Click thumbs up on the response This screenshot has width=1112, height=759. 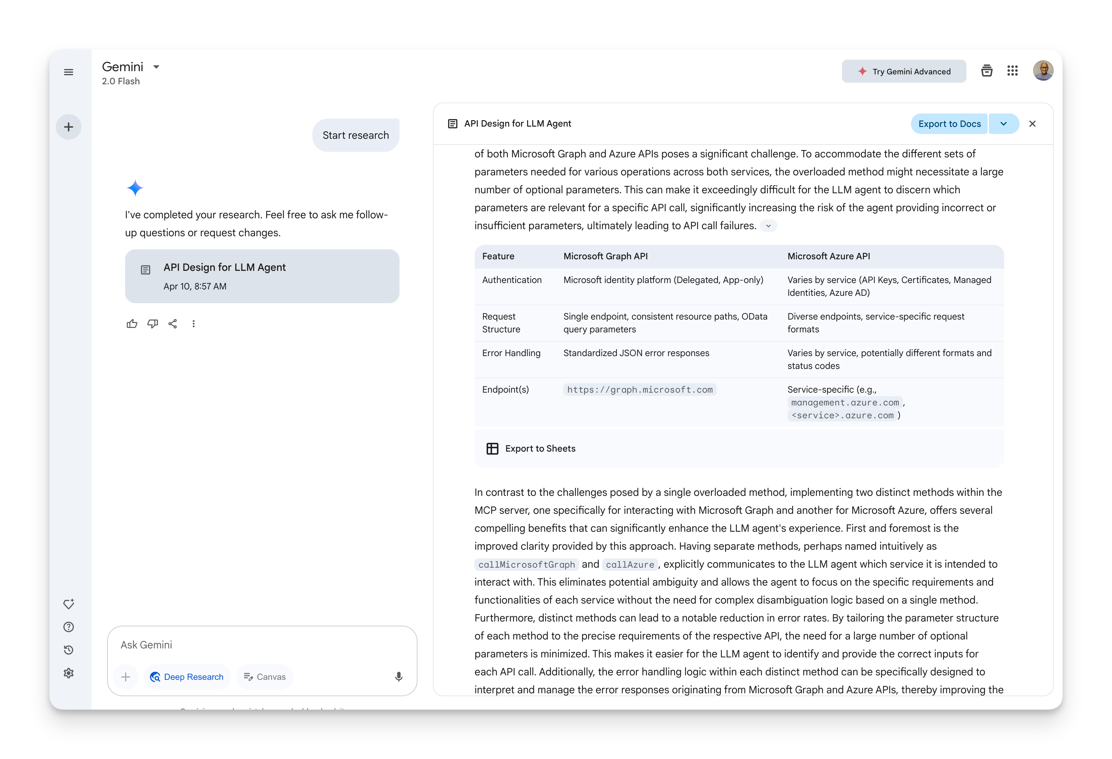point(132,324)
